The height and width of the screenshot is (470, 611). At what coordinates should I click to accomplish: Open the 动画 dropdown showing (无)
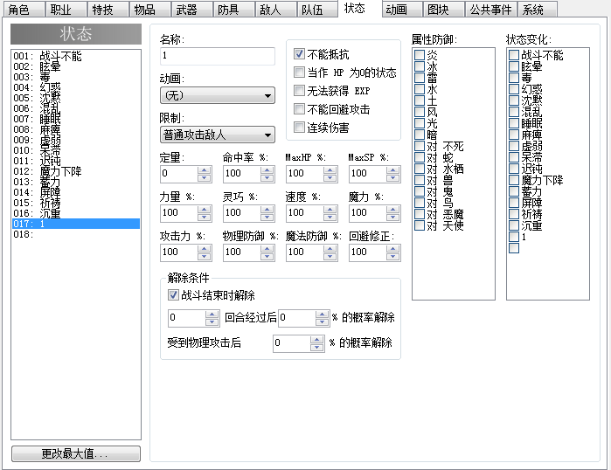[x=218, y=95]
